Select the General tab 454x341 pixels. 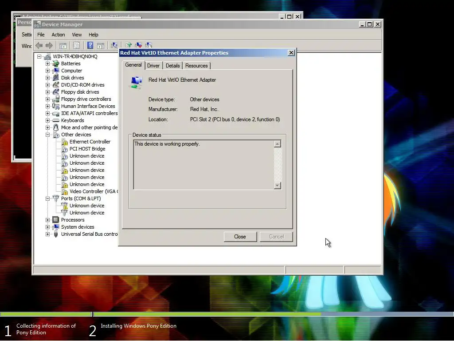click(133, 65)
